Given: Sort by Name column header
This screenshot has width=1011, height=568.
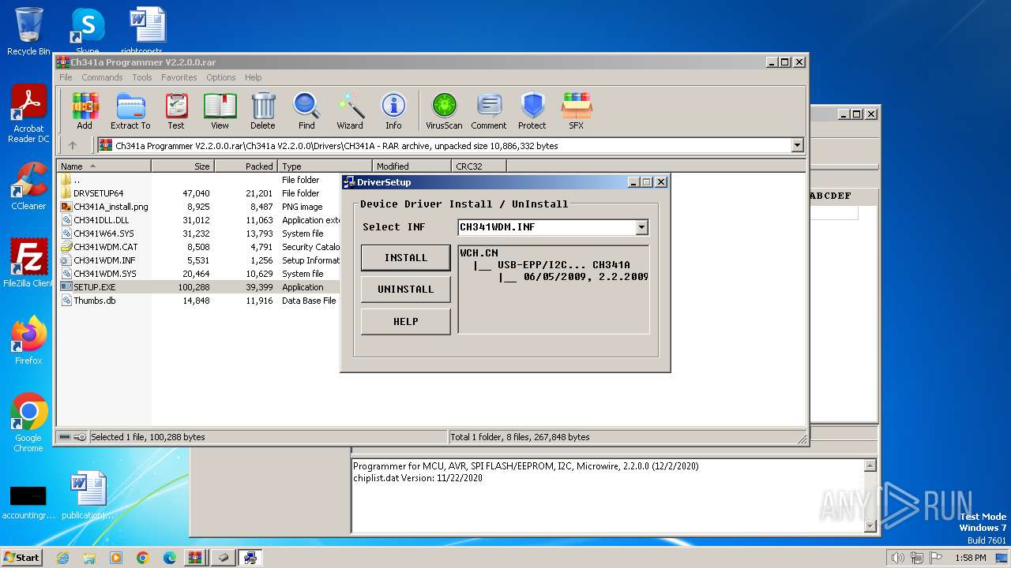Looking at the screenshot, I should pos(103,166).
